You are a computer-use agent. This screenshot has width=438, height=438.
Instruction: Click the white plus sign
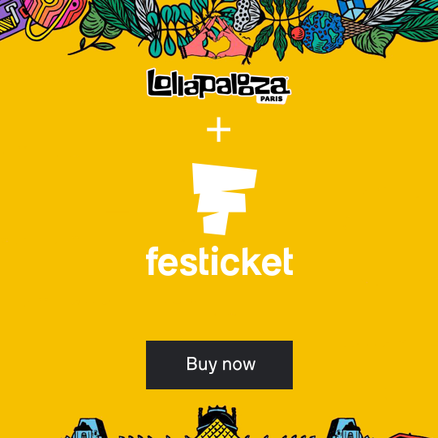pos(219,129)
